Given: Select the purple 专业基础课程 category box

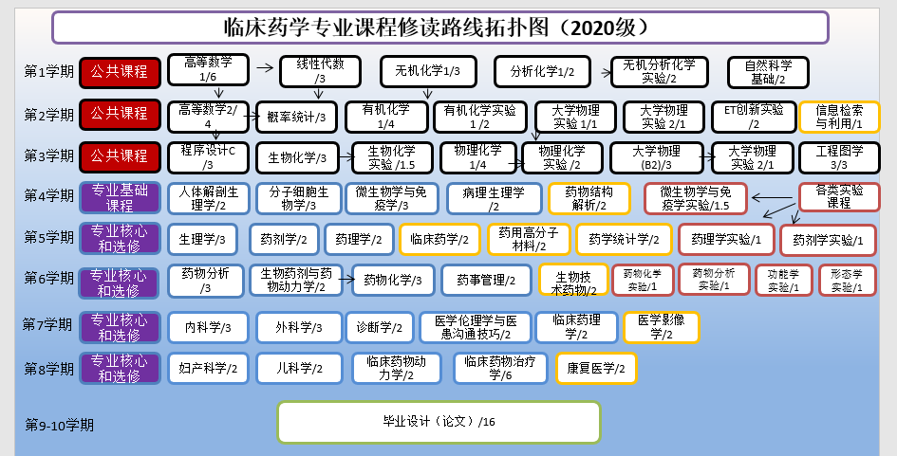Looking at the screenshot, I should (x=119, y=198).
